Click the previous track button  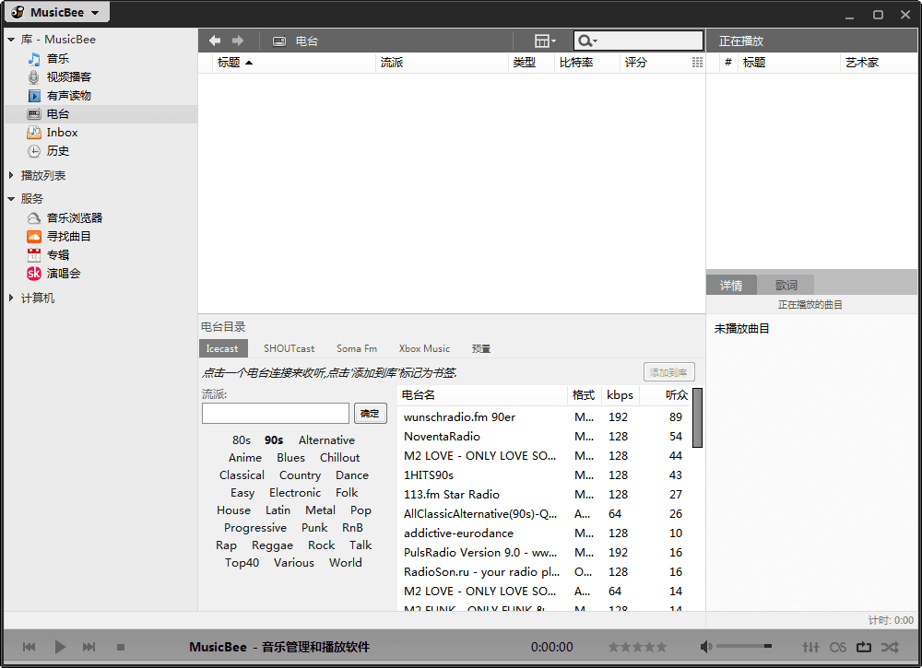(29, 647)
